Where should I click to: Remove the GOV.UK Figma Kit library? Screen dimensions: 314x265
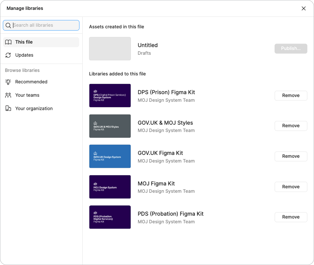[x=291, y=156]
